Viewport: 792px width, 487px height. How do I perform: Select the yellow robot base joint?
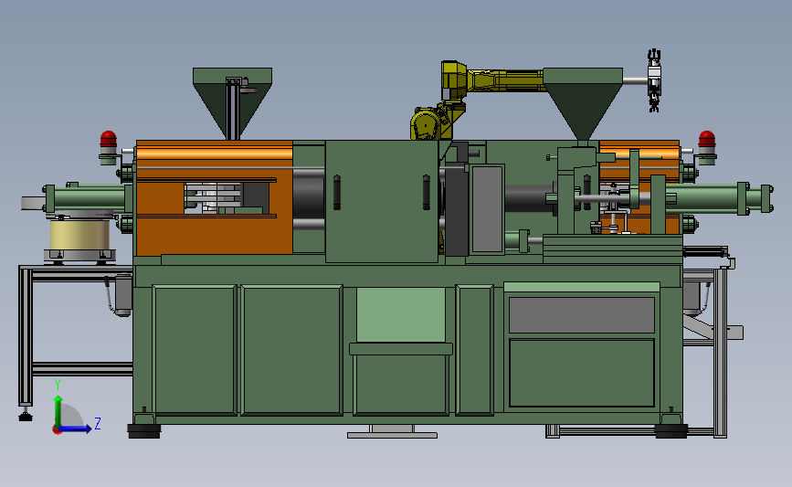[426, 124]
